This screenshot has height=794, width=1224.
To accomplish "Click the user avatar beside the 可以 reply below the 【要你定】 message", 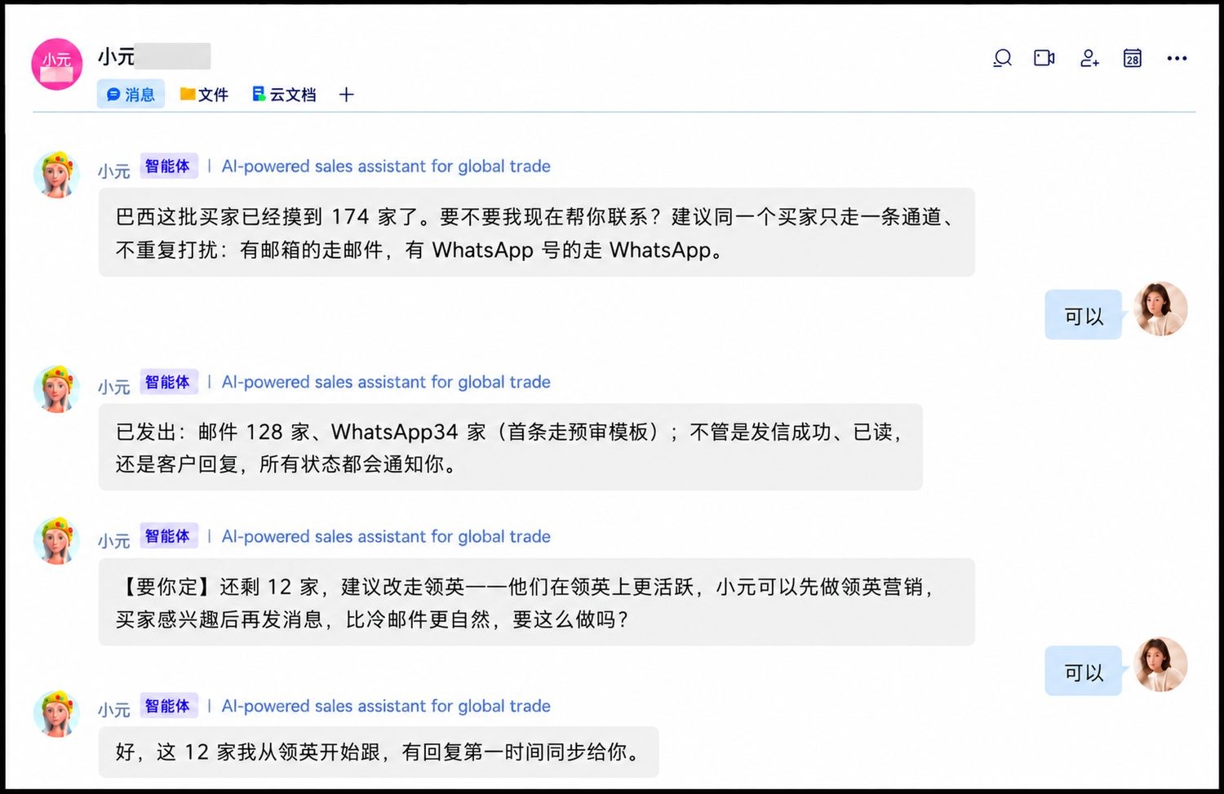I will [x=1160, y=665].
